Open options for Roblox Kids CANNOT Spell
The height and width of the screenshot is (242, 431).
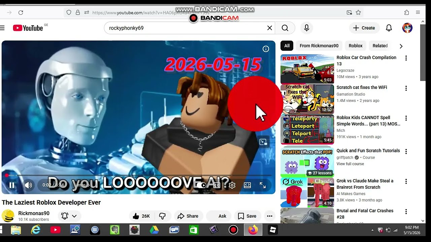click(406, 118)
